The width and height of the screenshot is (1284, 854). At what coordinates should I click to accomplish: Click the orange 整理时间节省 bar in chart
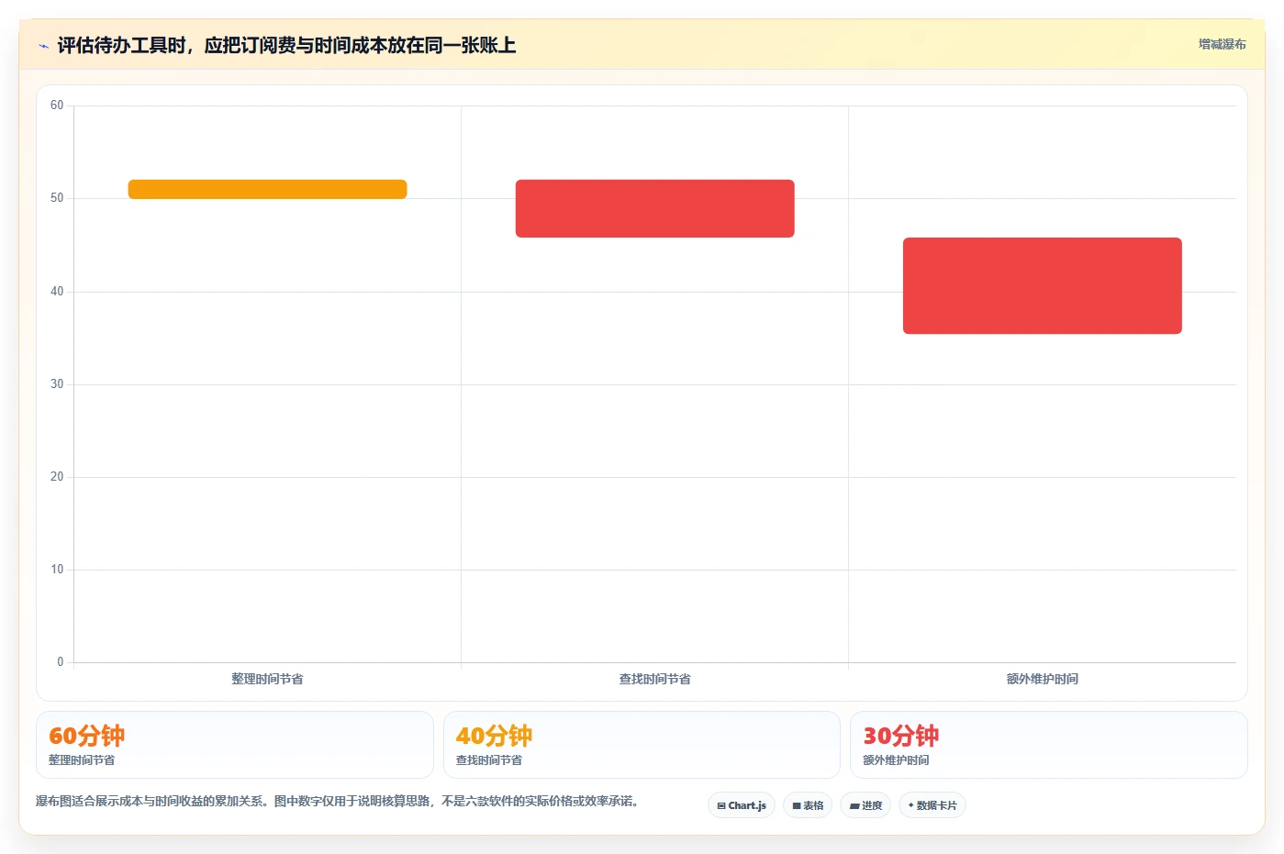[x=267, y=189]
